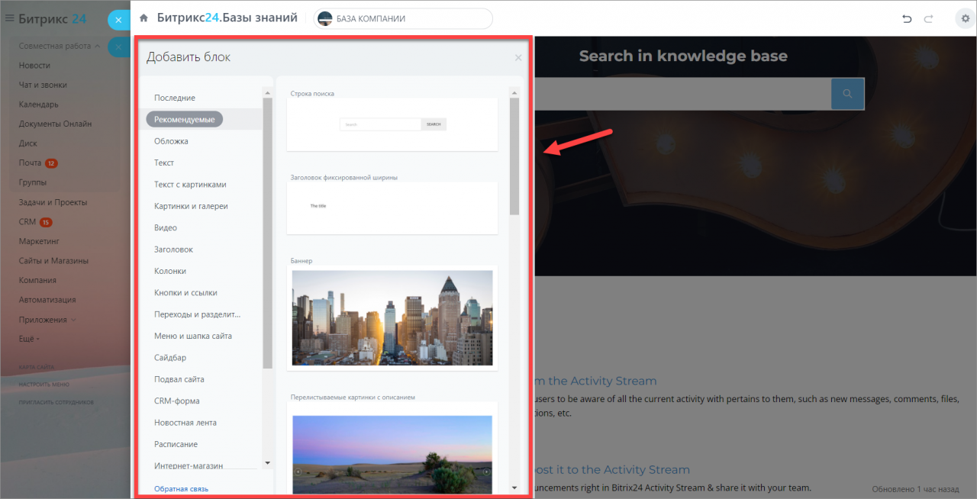Select Кнопки и ссылки category
This screenshot has width=977, height=499.
pos(185,293)
